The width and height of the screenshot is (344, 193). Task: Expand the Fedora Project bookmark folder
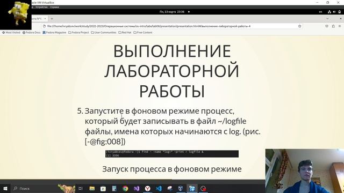click(78, 32)
